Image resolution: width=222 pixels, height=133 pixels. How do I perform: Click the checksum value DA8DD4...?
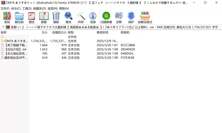coord(128,53)
